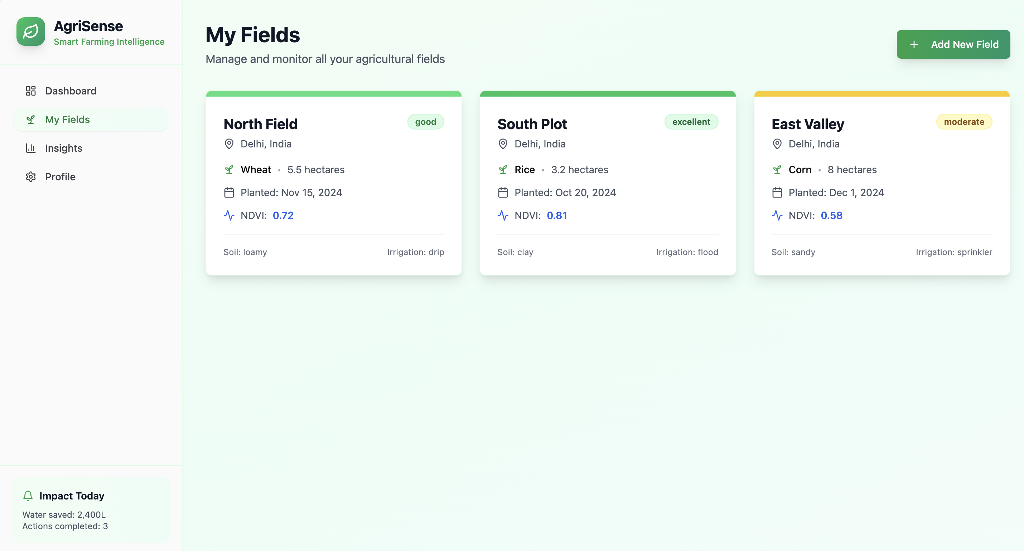This screenshot has height=551, width=1024.
Task: Go to the Insights page
Action: coord(64,148)
